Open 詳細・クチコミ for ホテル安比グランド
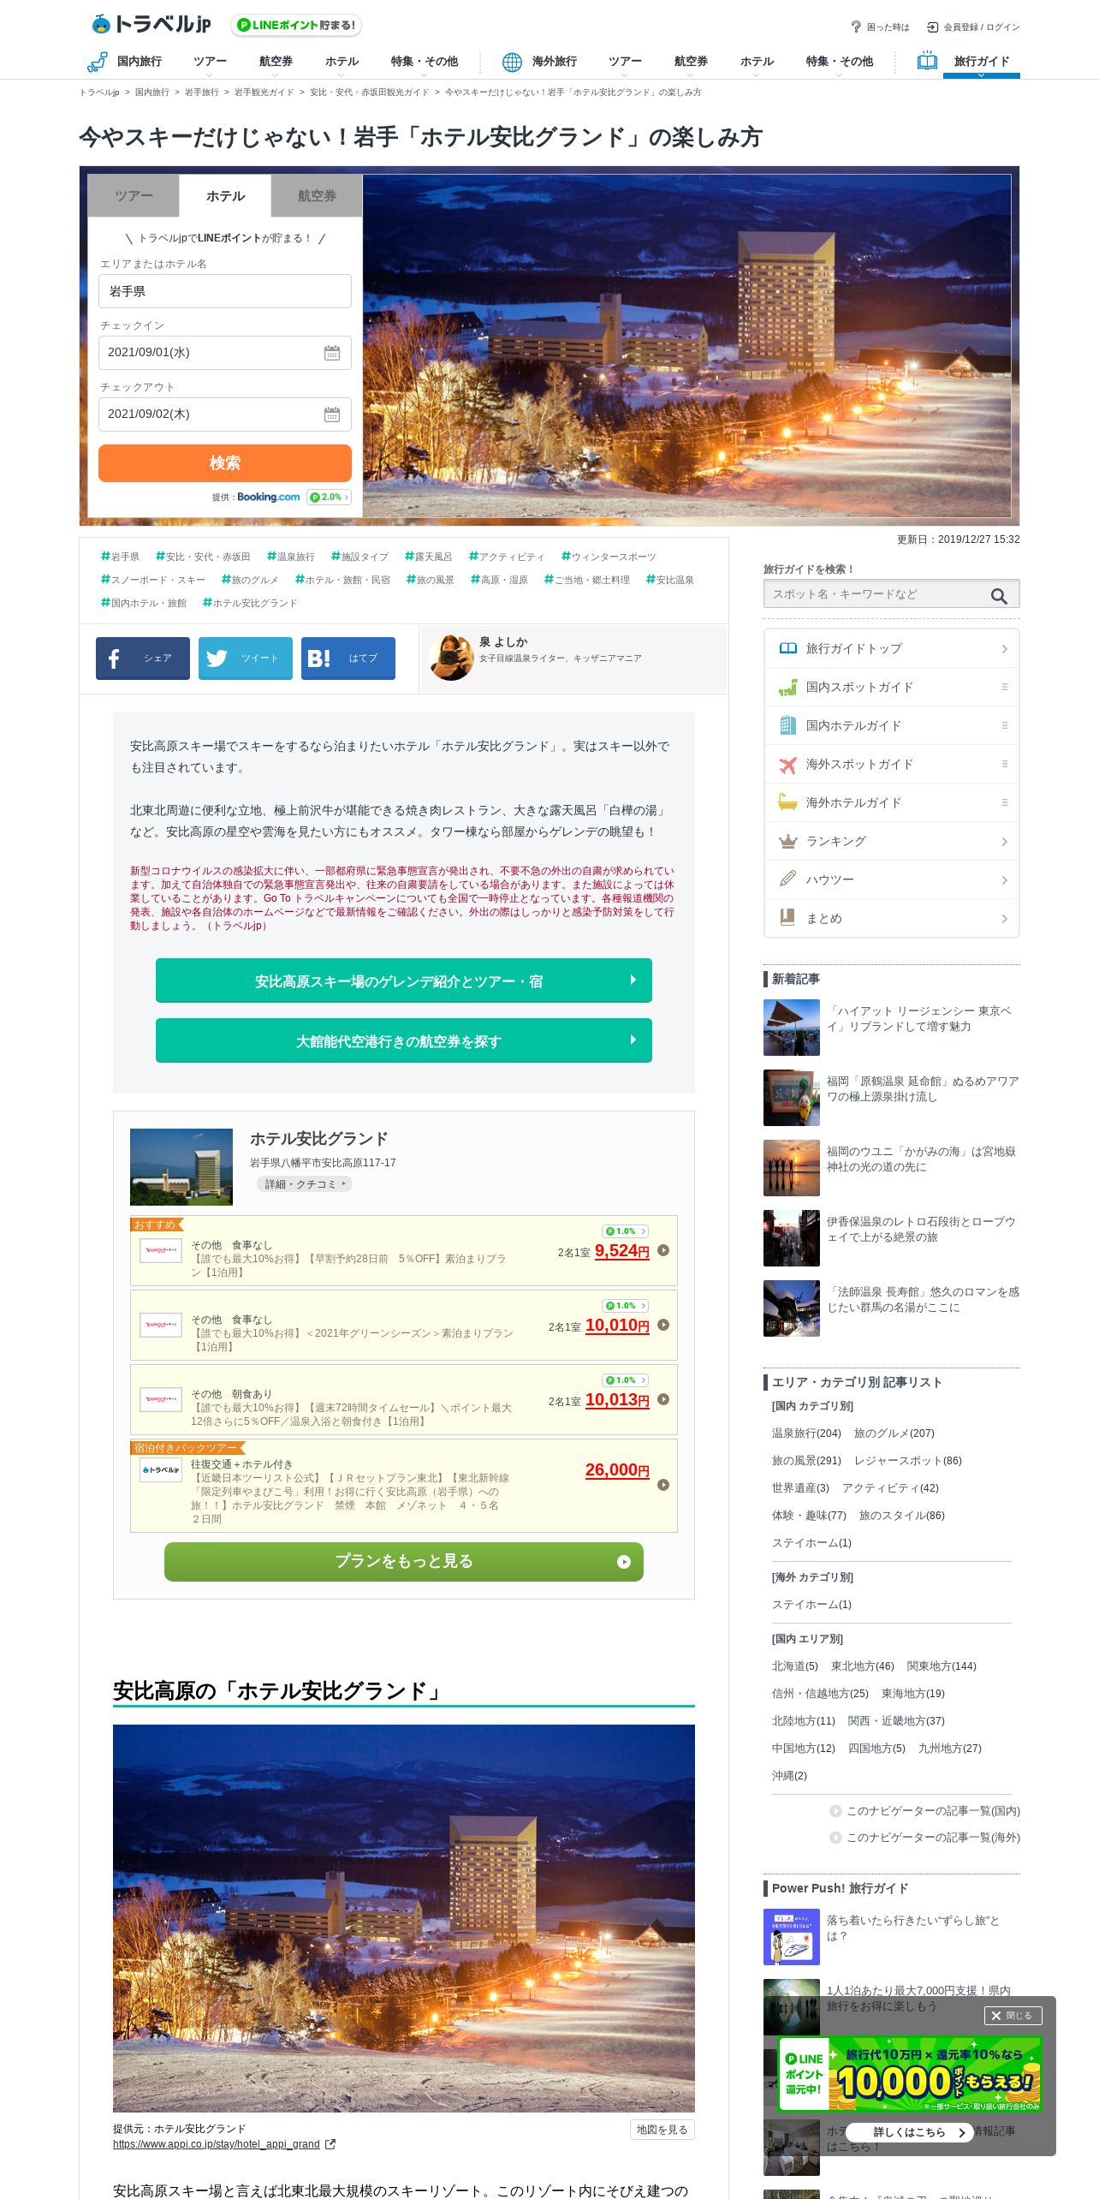This screenshot has height=2199, width=1099. pyautogui.click(x=305, y=1184)
